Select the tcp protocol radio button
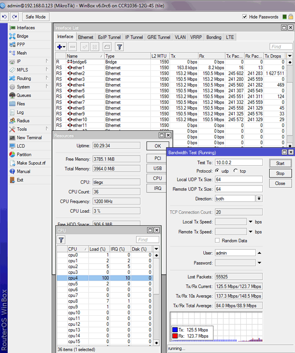The width and height of the screenshot is (295, 353). coord(236,171)
